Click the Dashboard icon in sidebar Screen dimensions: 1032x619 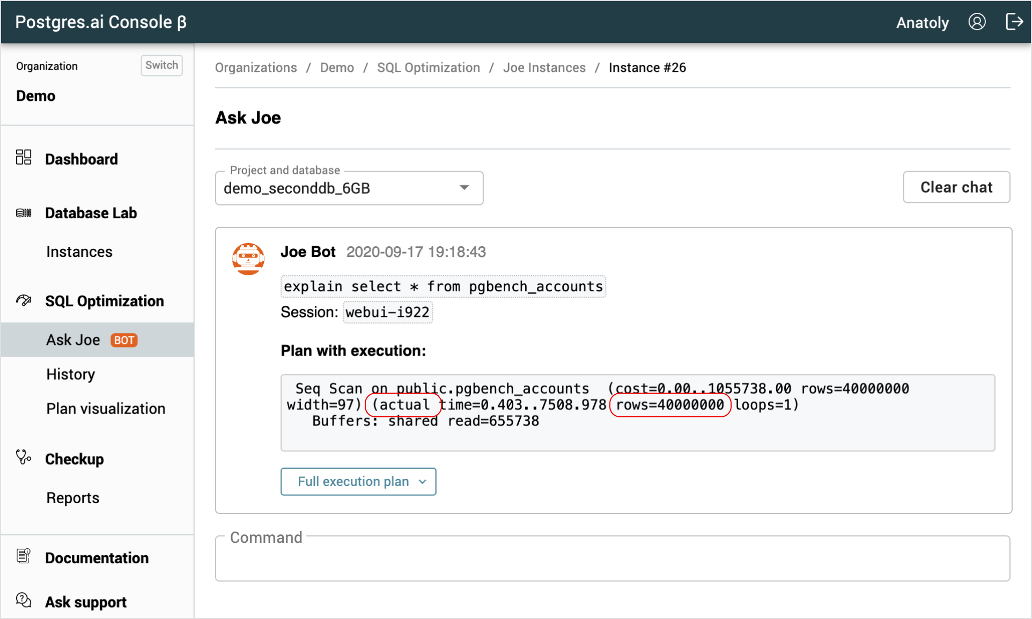click(x=22, y=157)
